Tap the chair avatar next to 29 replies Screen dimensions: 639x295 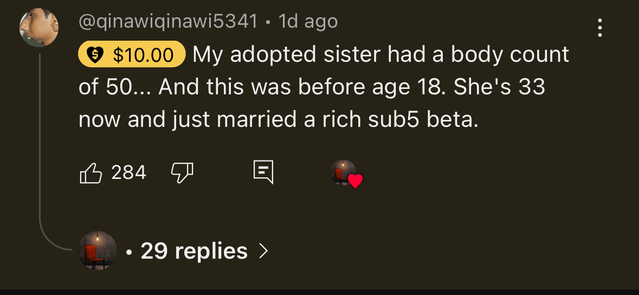coord(98,251)
